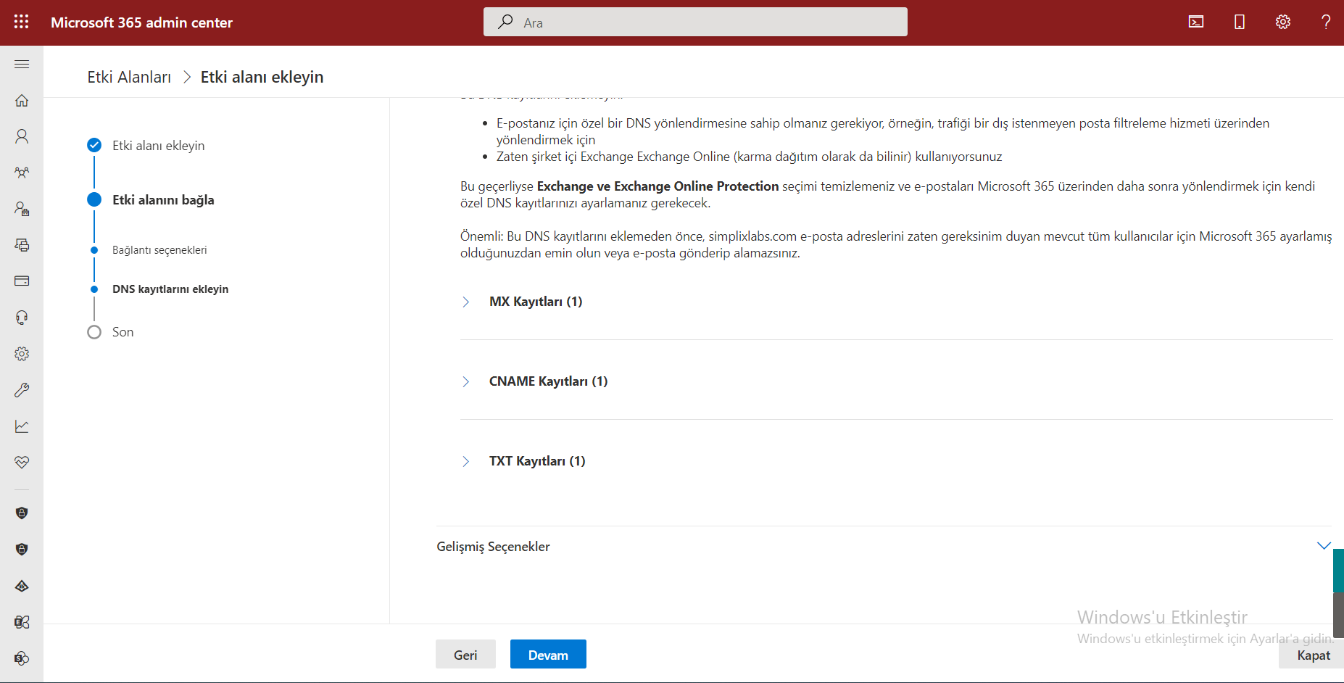Viewport: 1344px width, 683px height.
Task: Open Roles icon in sidebar
Action: pos(22,209)
